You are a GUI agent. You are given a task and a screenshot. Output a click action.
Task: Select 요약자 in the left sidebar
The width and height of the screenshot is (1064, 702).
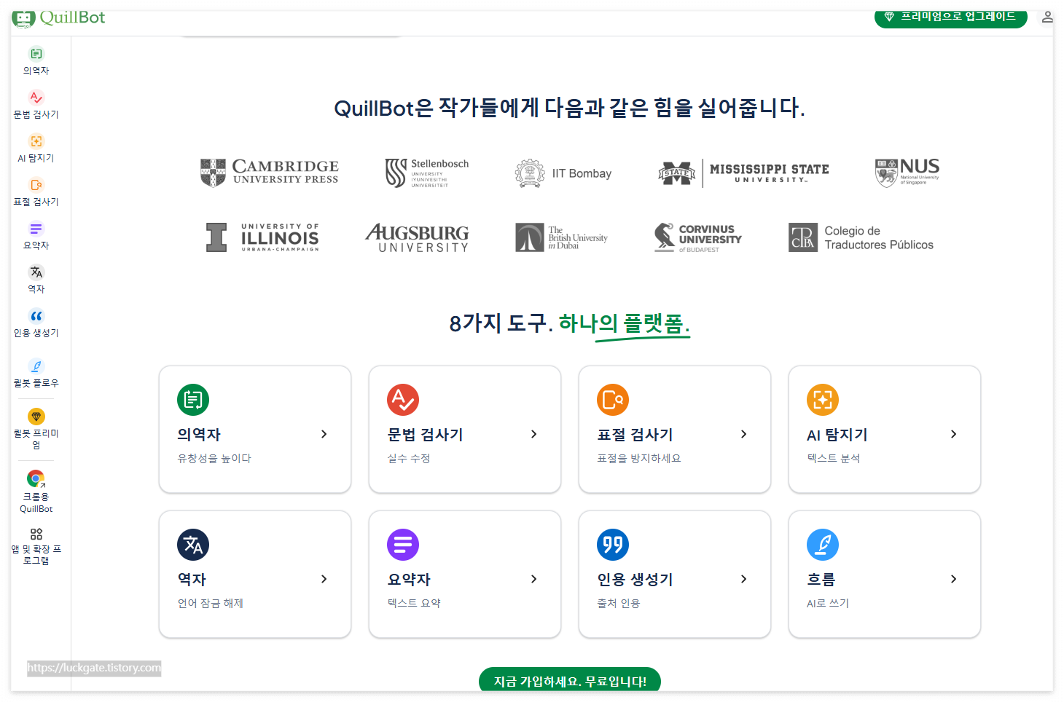36,236
